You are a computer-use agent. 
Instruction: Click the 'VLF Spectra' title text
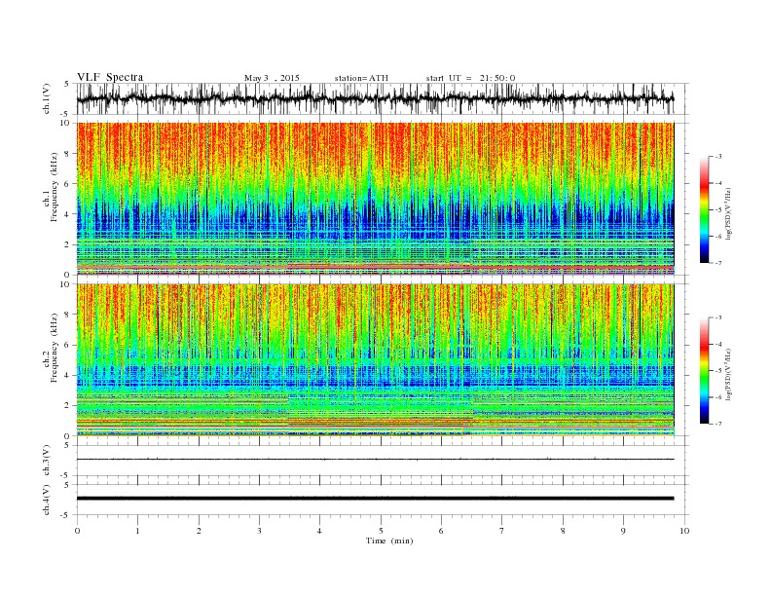[110, 77]
